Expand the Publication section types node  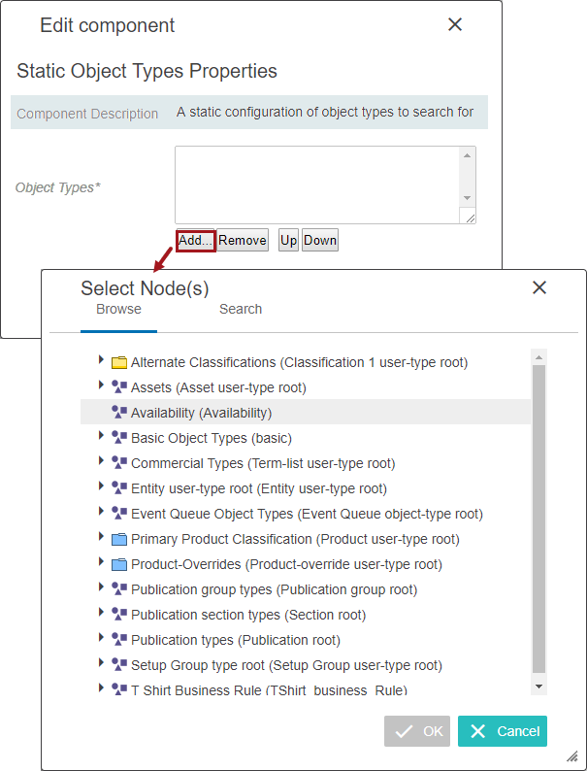point(101,614)
